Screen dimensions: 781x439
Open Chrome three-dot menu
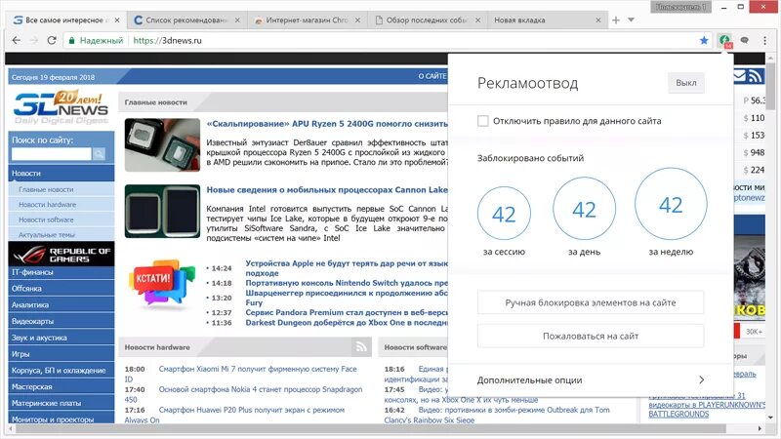[764, 40]
